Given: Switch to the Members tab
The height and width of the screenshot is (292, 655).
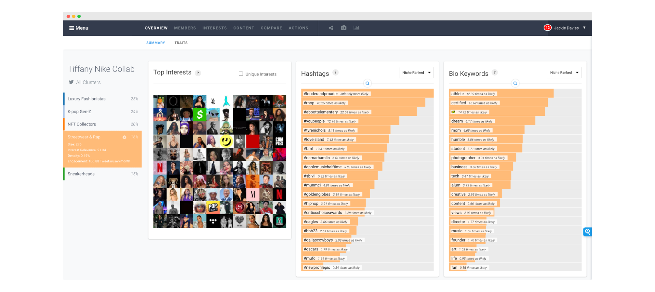Looking at the screenshot, I should [185, 28].
